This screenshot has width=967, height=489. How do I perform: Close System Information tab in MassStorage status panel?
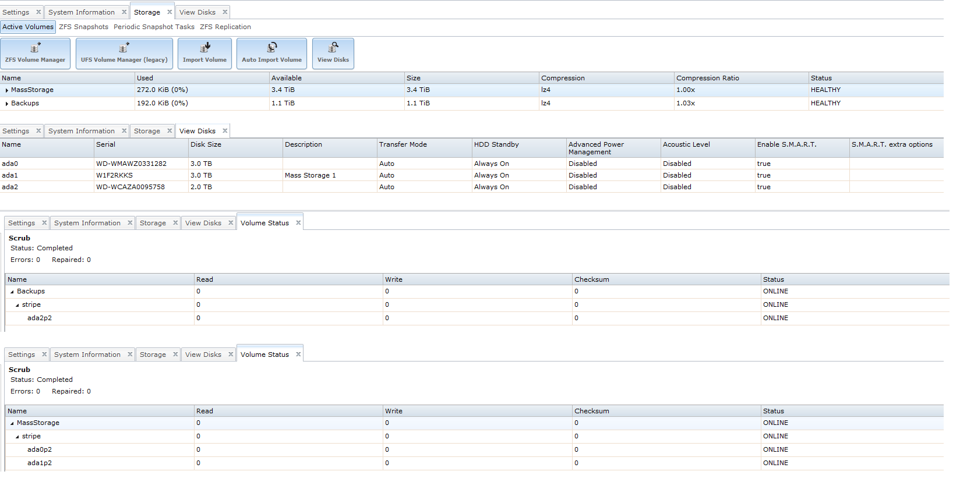(130, 355)
